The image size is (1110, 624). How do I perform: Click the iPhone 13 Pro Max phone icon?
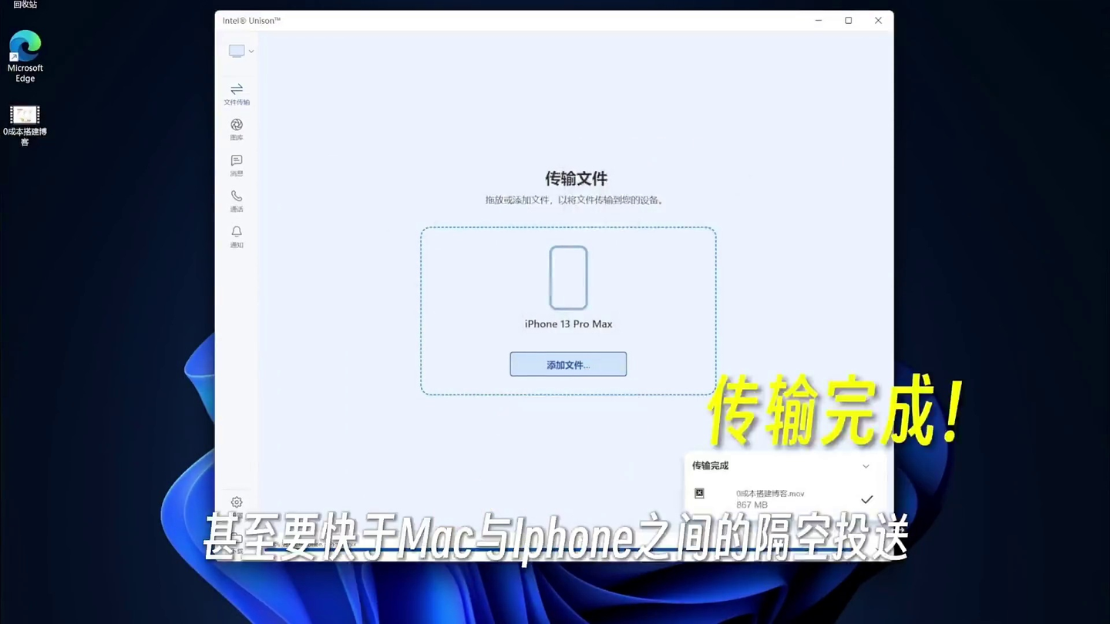pos(568,277)
